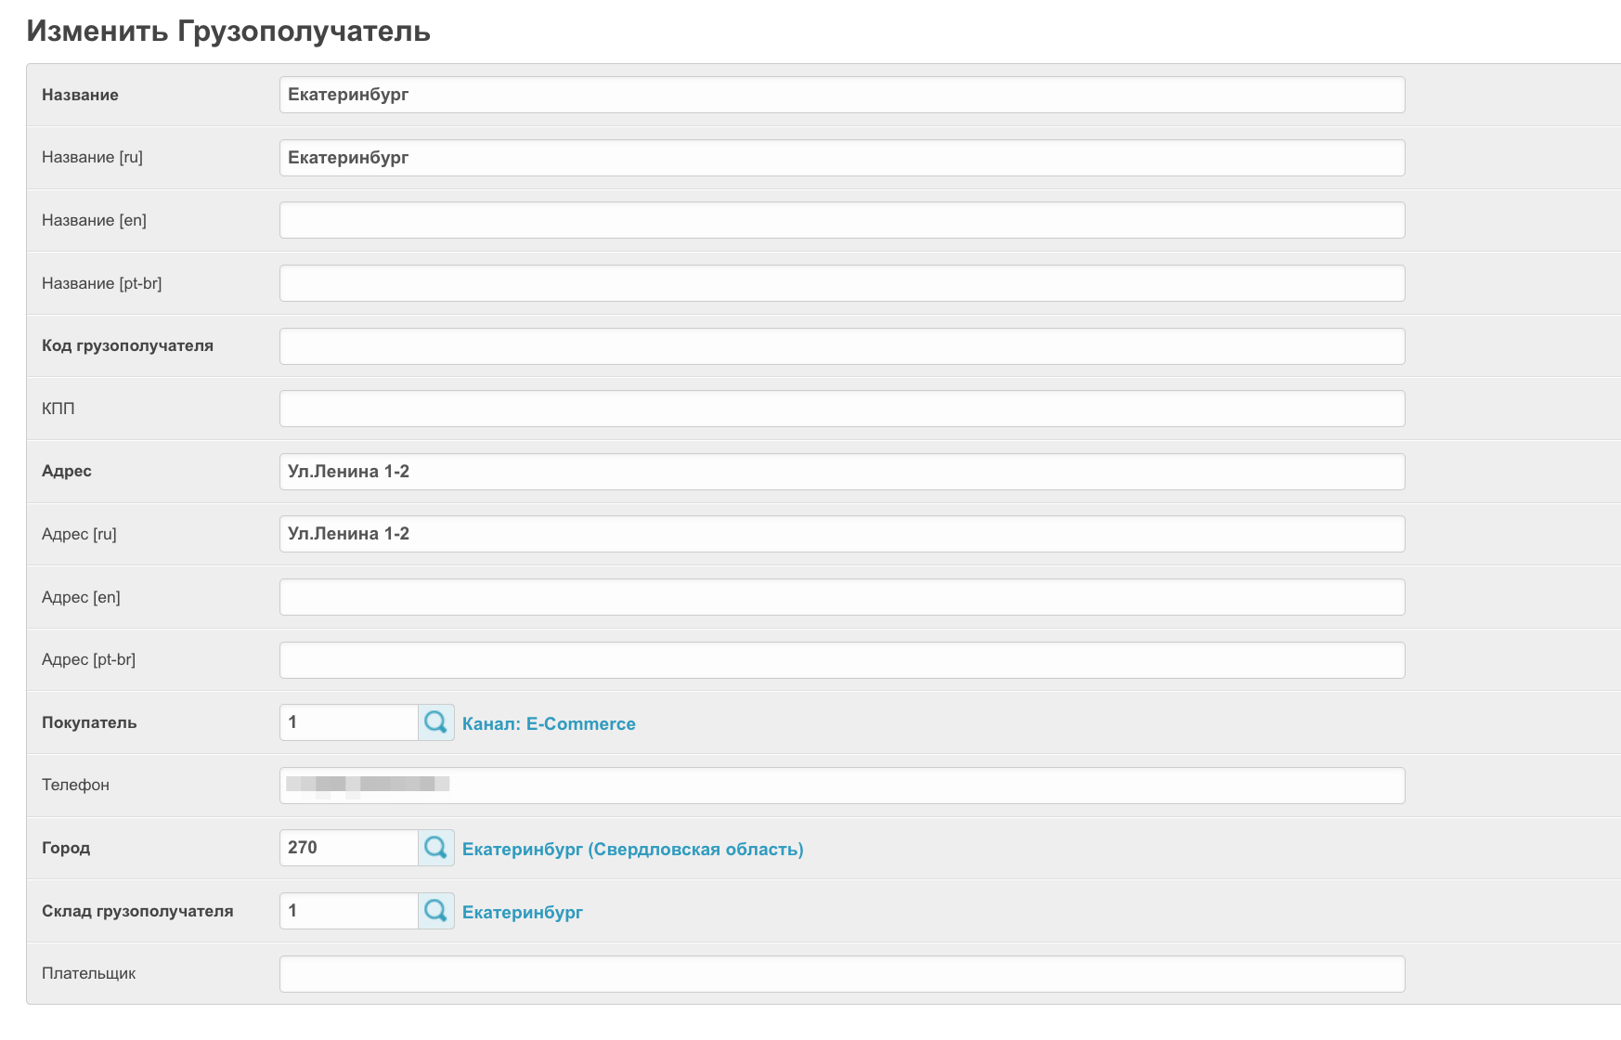Viewport: 1621px width, 1040px height.
Task: Click into the Название [ru] field
Action: click(841, 158)
